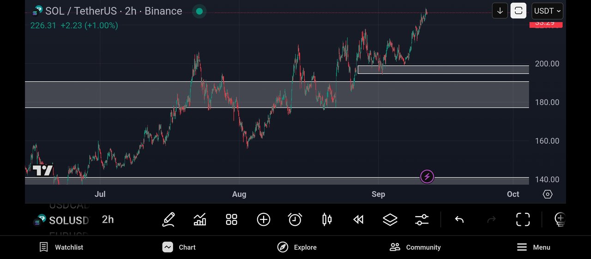Image resolution: width=591 pixels, height=259 pixels.
Task: Open the indicators chart icon
Action: 200,219
